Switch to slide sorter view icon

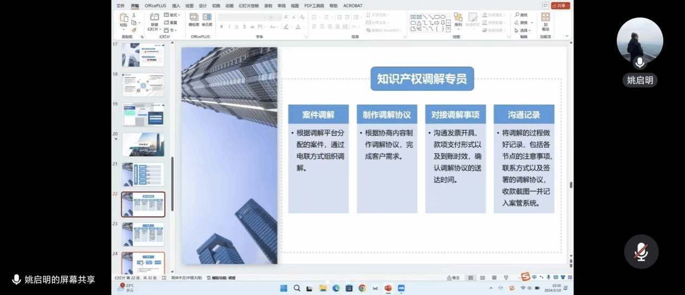coord(482,278)
